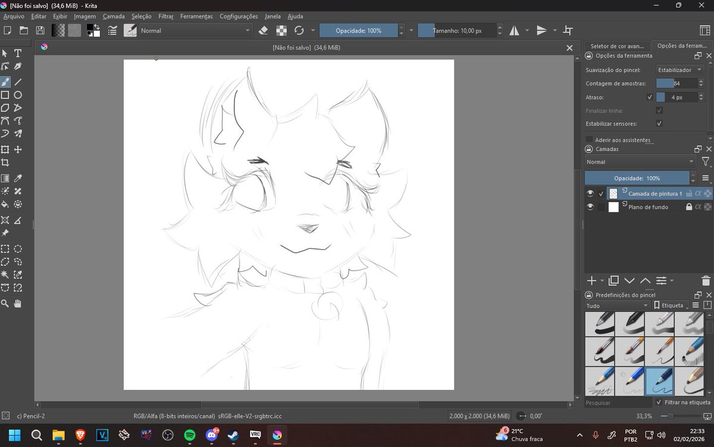Viewport: 714px width, 447px height.
Task: Select the Ellipse shape tool
Action: click(x=18, y=95)
